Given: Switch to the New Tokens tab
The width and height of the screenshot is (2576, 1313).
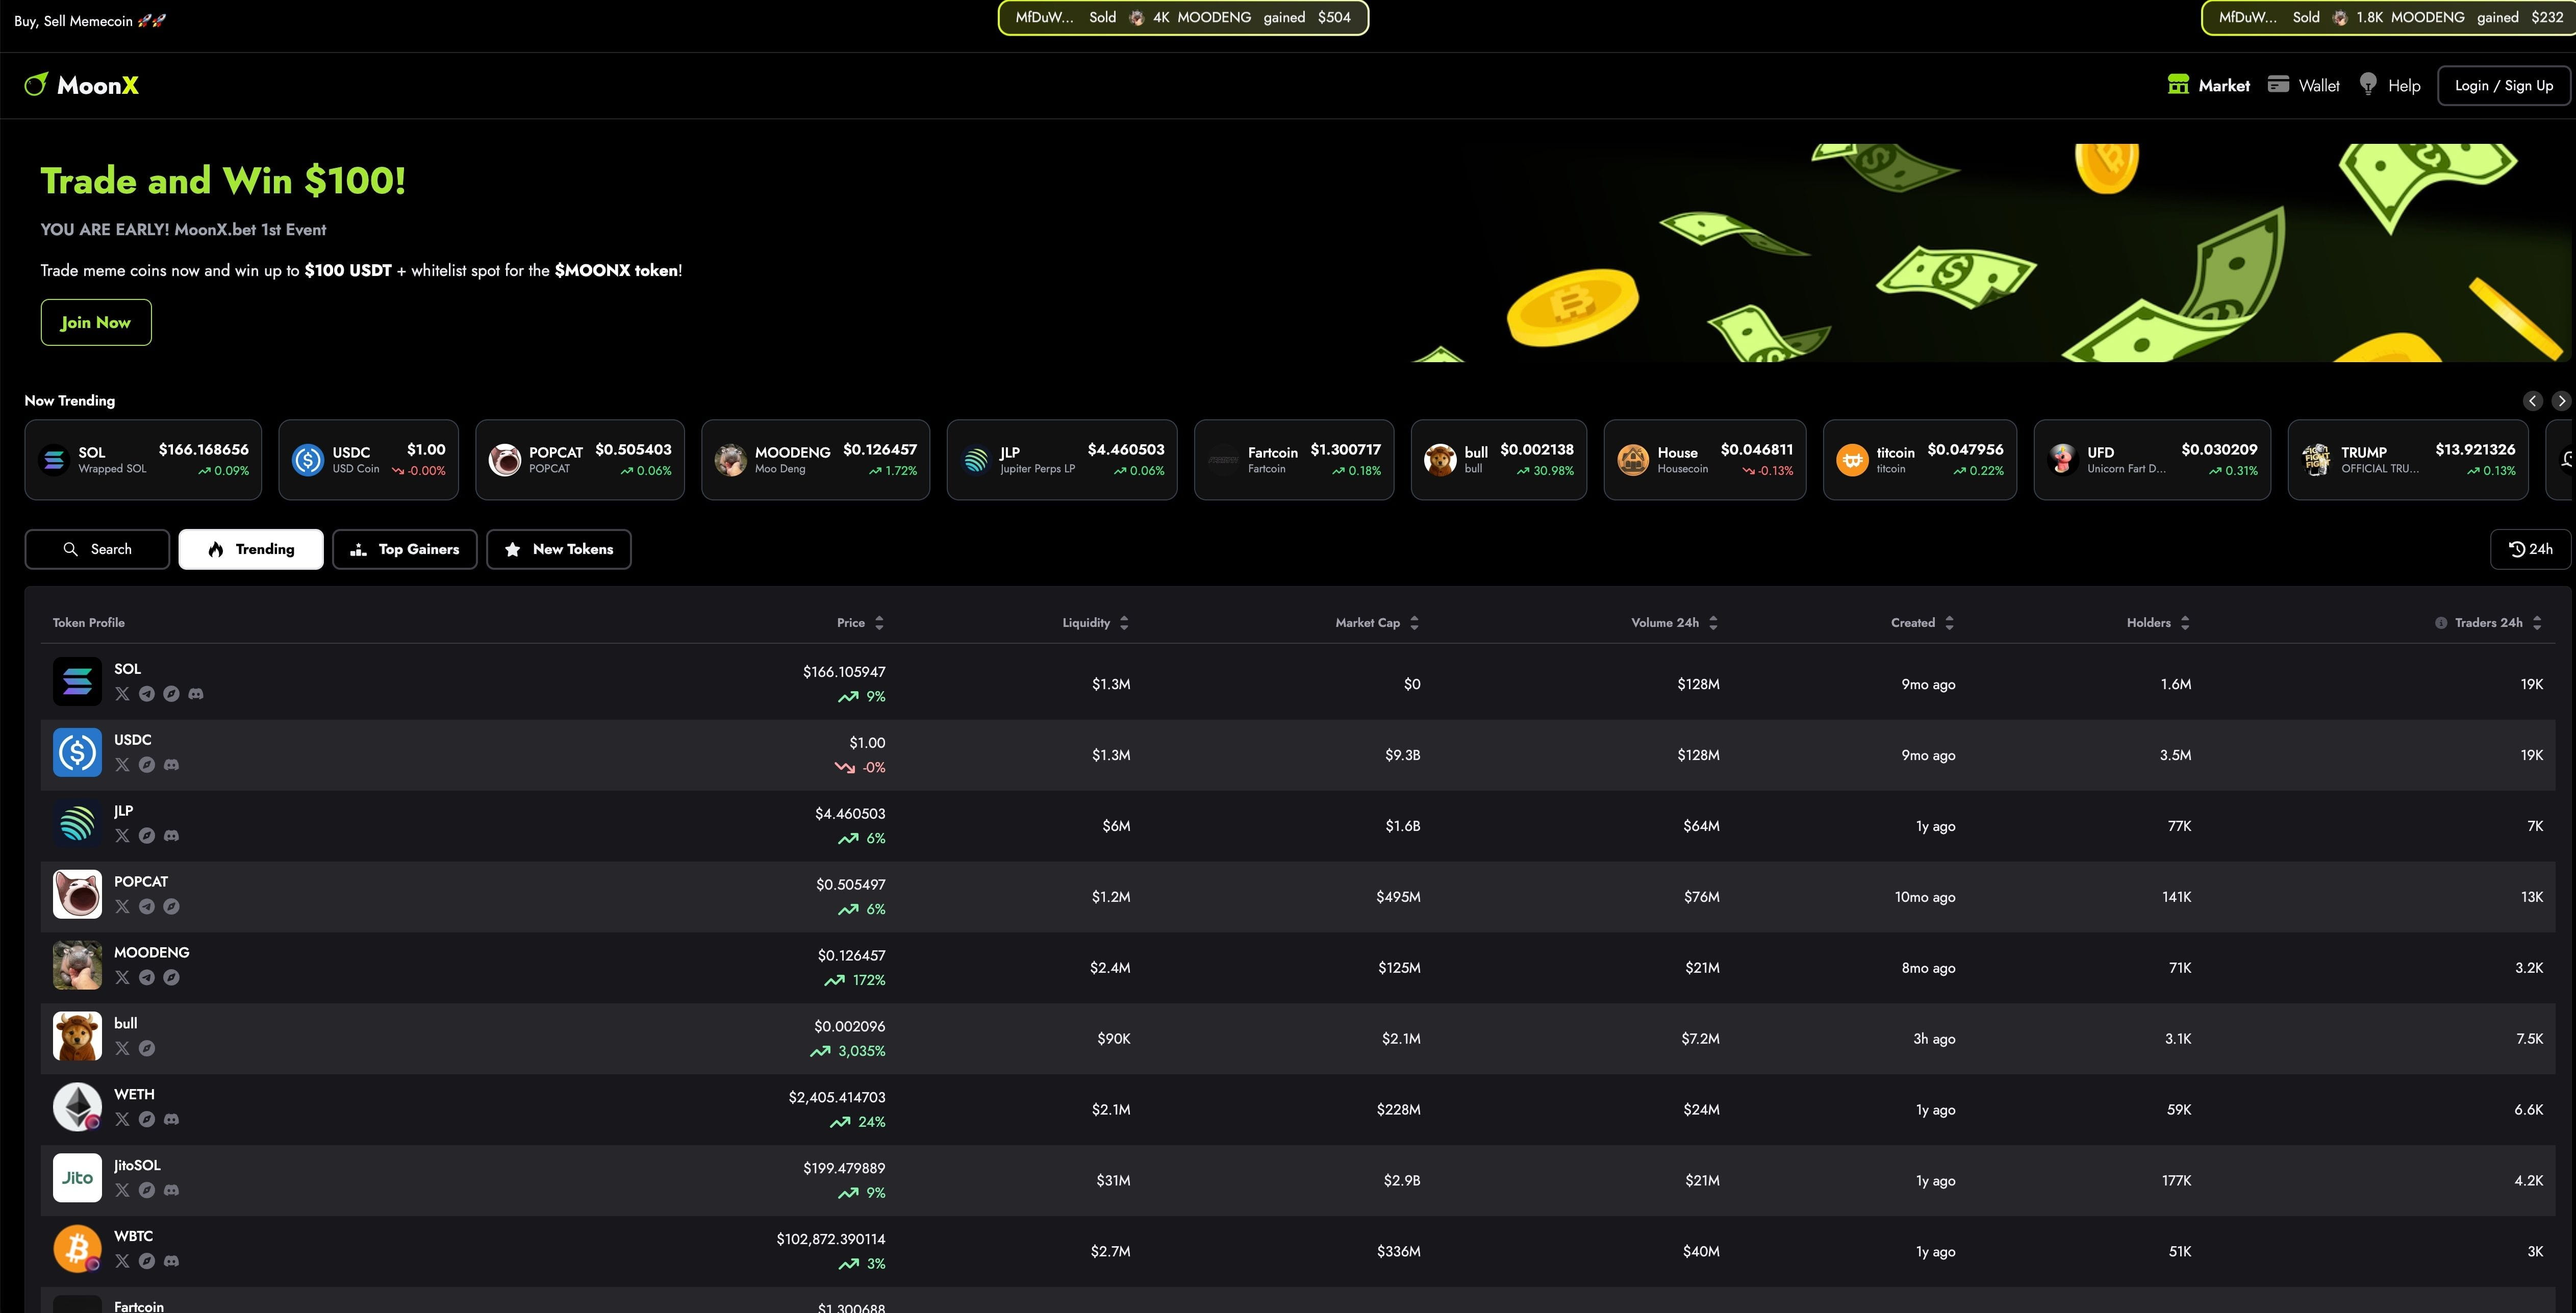Looking at the screenshot, I should (558, 549).
